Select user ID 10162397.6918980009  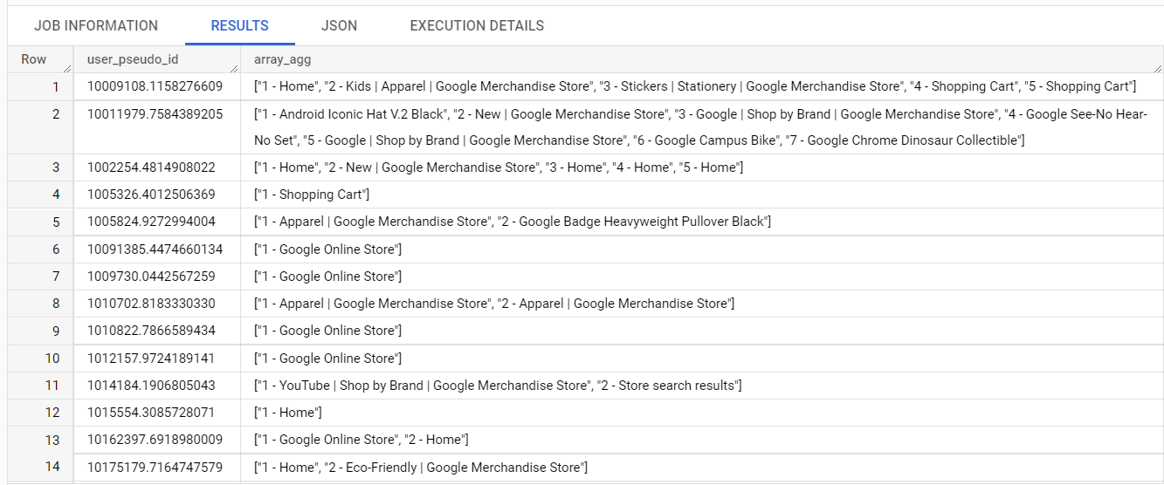(x=155, y=440)
